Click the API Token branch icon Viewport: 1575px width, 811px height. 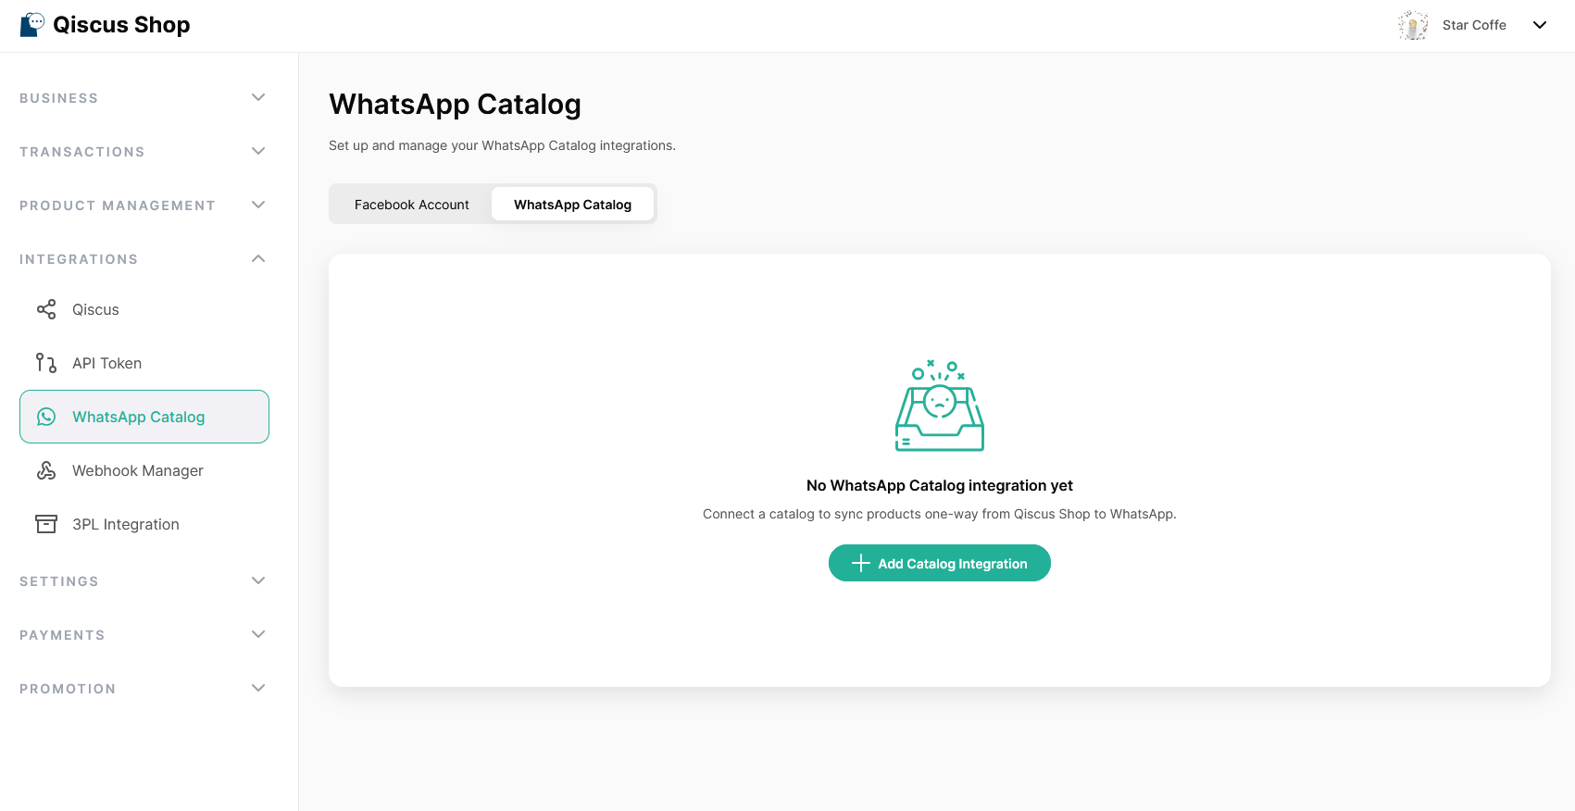[46, 363]
